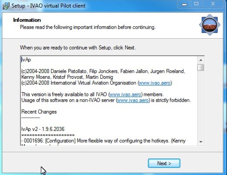Open the setup installer icon in title bar
The image size is (227, 175).
[x=6, y=6]
